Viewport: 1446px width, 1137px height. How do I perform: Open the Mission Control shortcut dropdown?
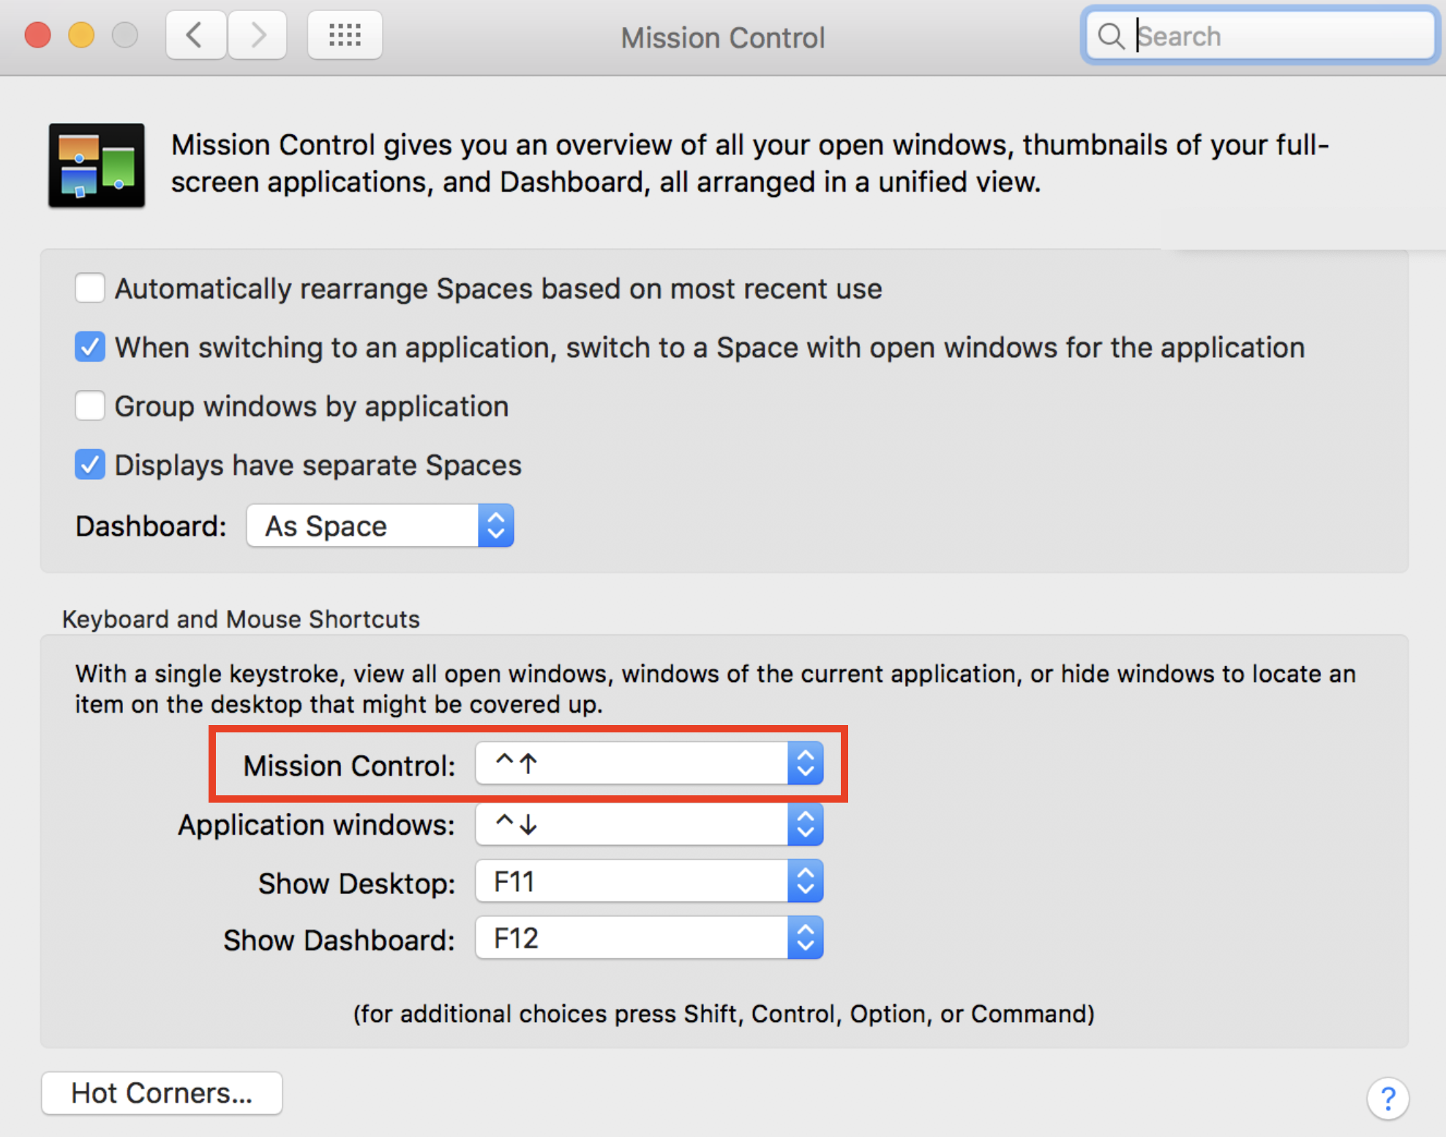pyautogui.click(x=649, y=763)
